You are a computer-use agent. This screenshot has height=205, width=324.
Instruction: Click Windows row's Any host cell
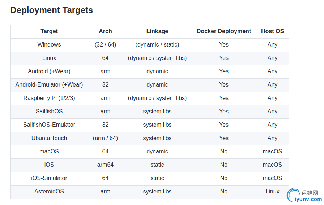pos(272,44)
